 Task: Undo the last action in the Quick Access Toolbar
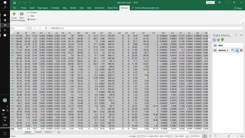click(19, 3)
